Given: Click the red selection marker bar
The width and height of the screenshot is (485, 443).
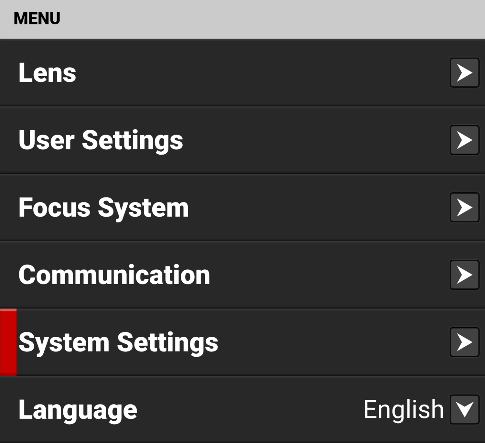Looking at the screenshot, I should [x=8, y=342].
